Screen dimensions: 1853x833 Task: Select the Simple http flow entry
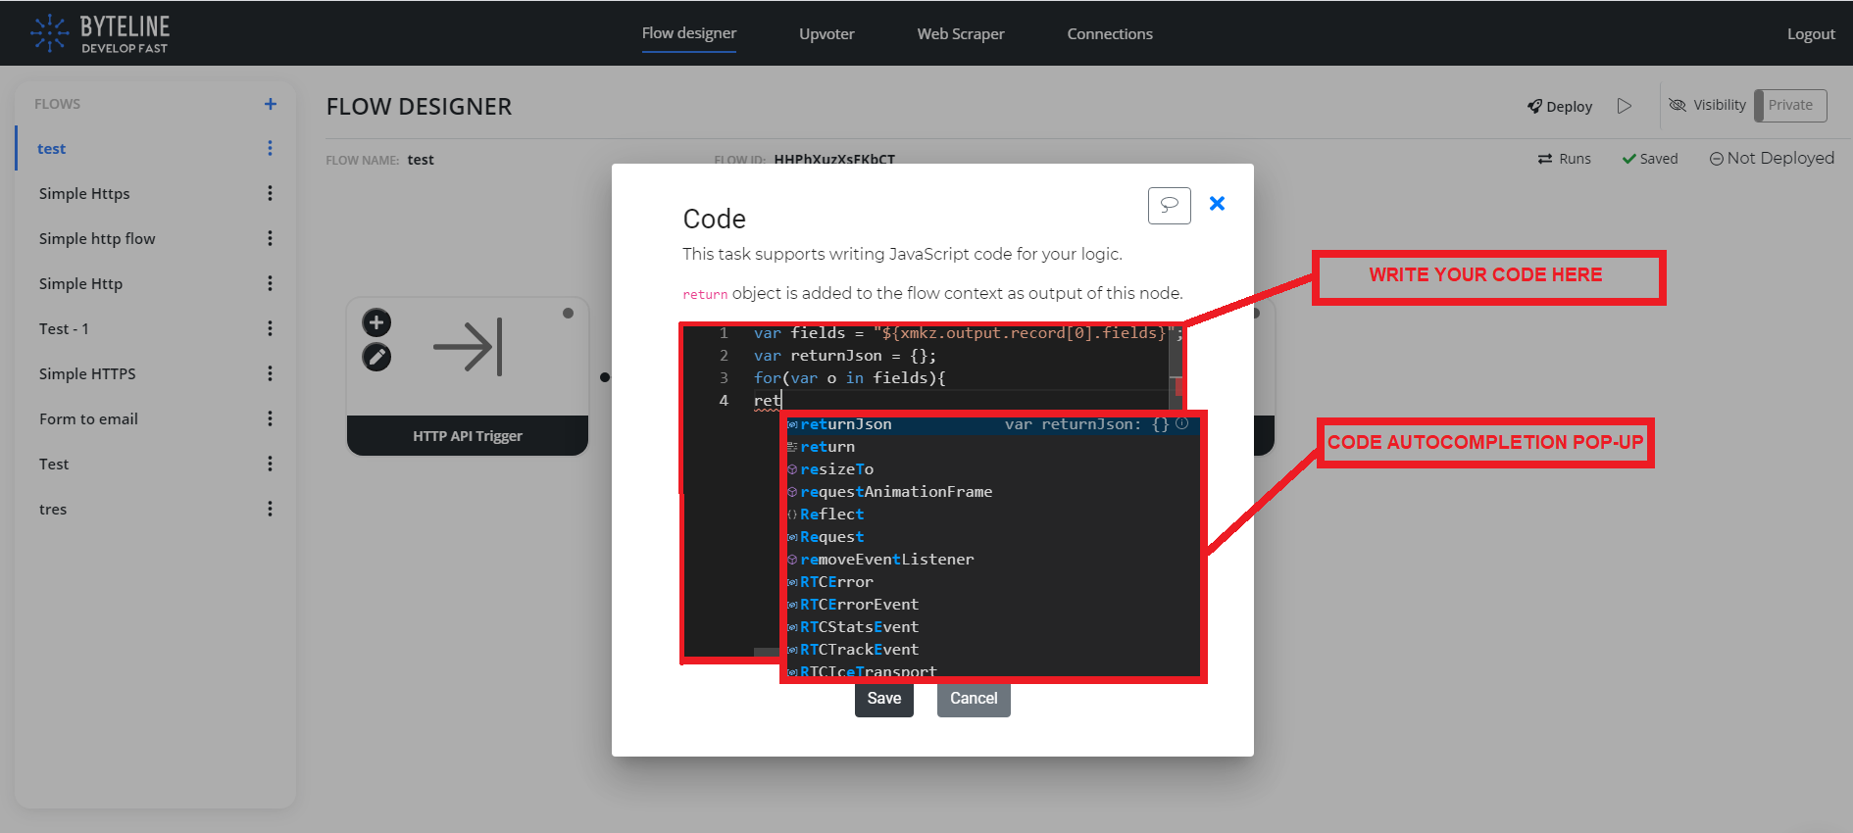97,238
